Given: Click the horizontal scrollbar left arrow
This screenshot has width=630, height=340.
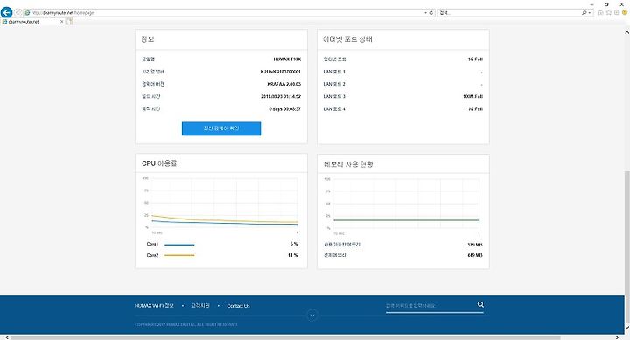Looking at the screenshot, I should click(x=7, y=337).
